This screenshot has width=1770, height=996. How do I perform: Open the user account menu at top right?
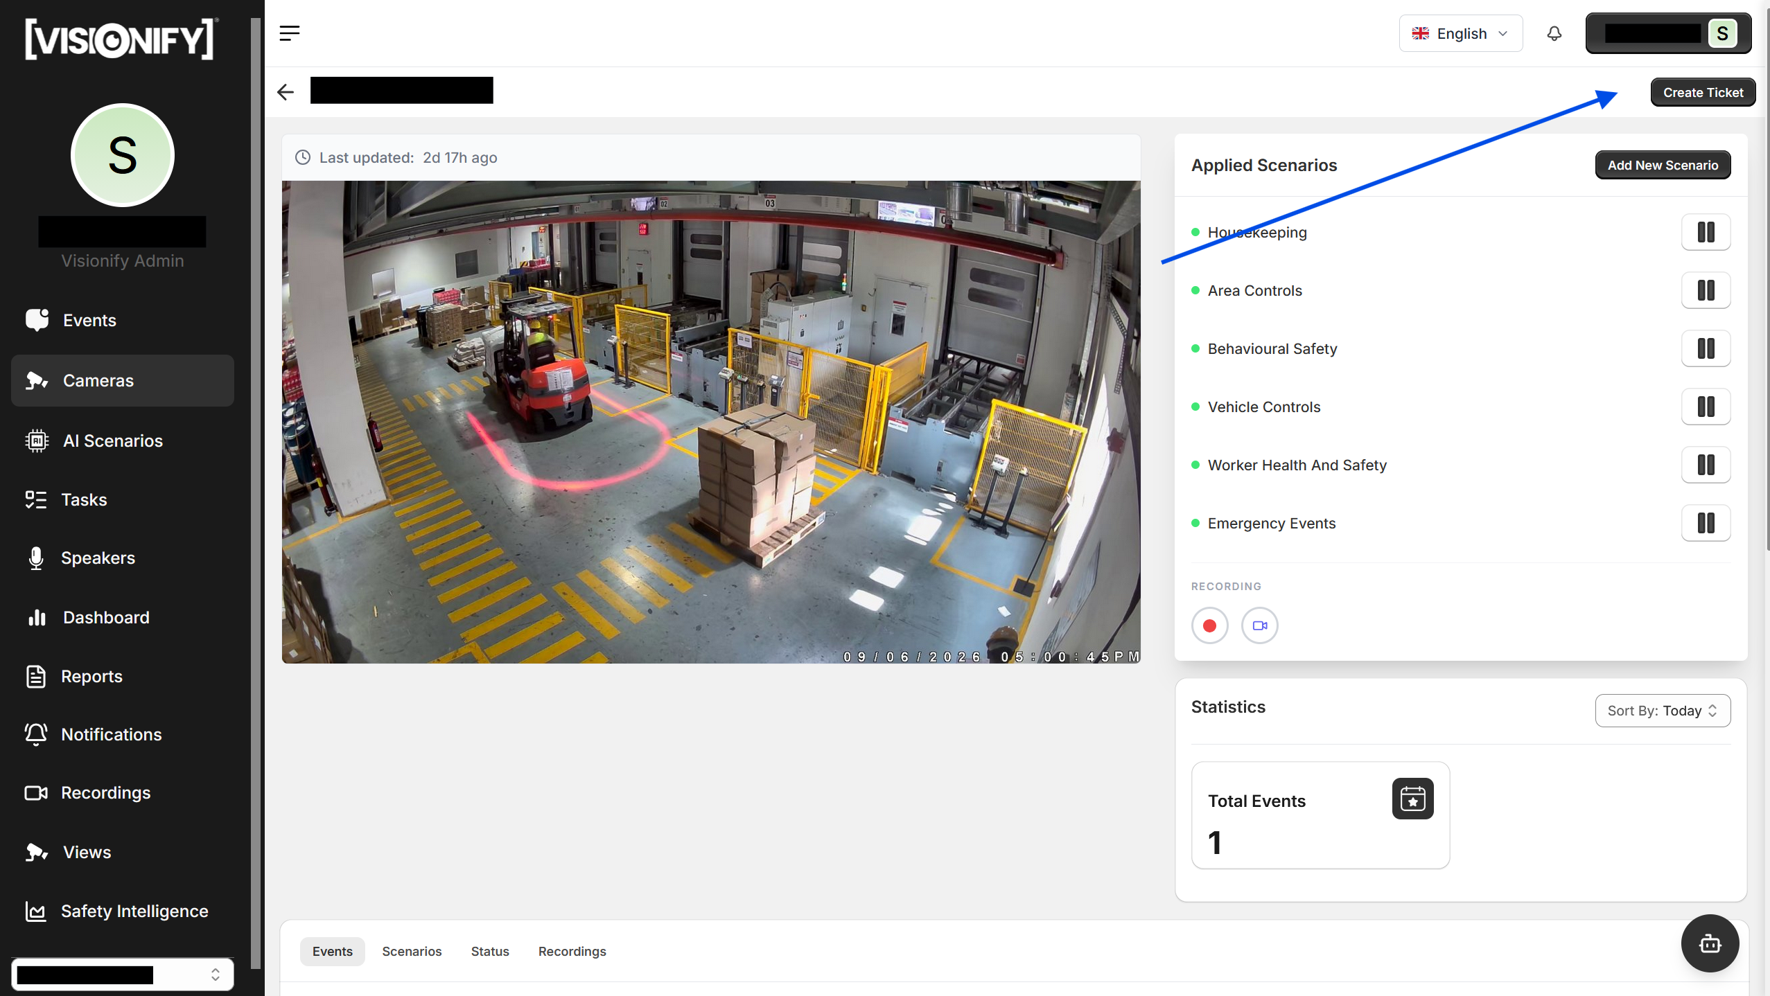tap(1668, 33)
